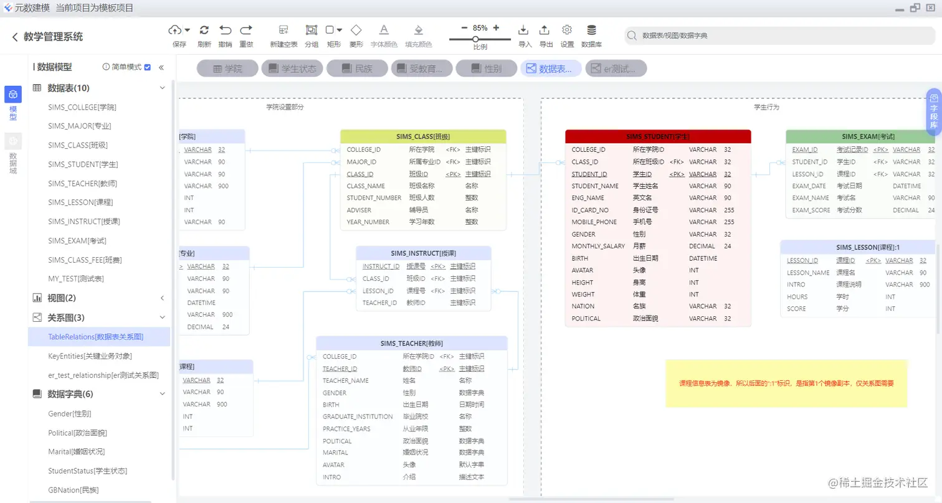Switch to the Model (模型) sidebar icon
Image resolution: width=942 pixels, height=503 pixels.
pyautogui.click(x=13, y=95)
